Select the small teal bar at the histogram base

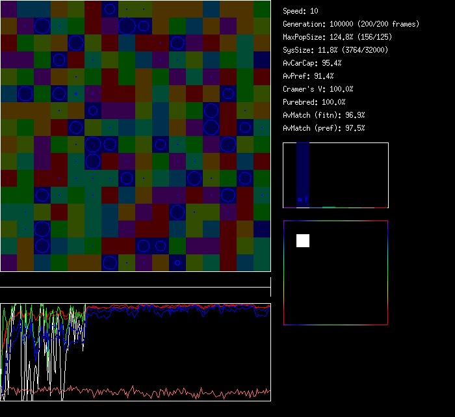coord(329,207)
